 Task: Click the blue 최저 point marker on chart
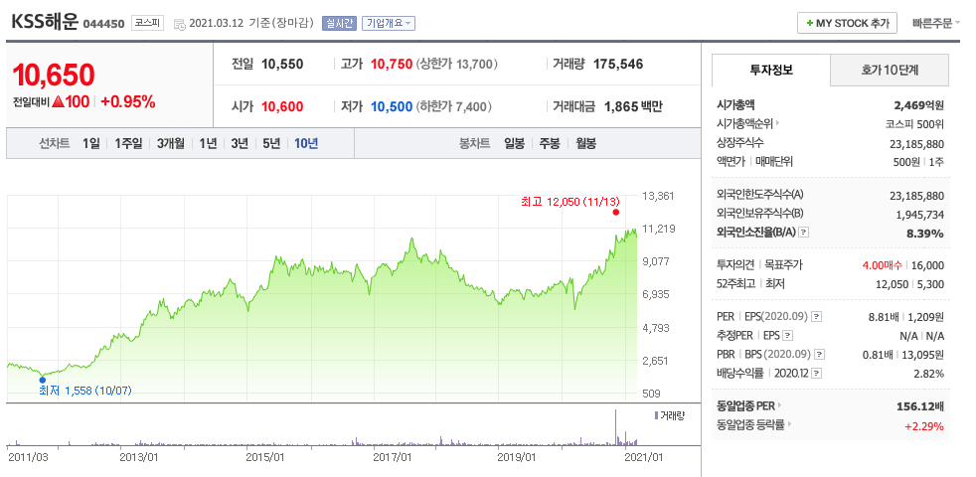point(43,380)
